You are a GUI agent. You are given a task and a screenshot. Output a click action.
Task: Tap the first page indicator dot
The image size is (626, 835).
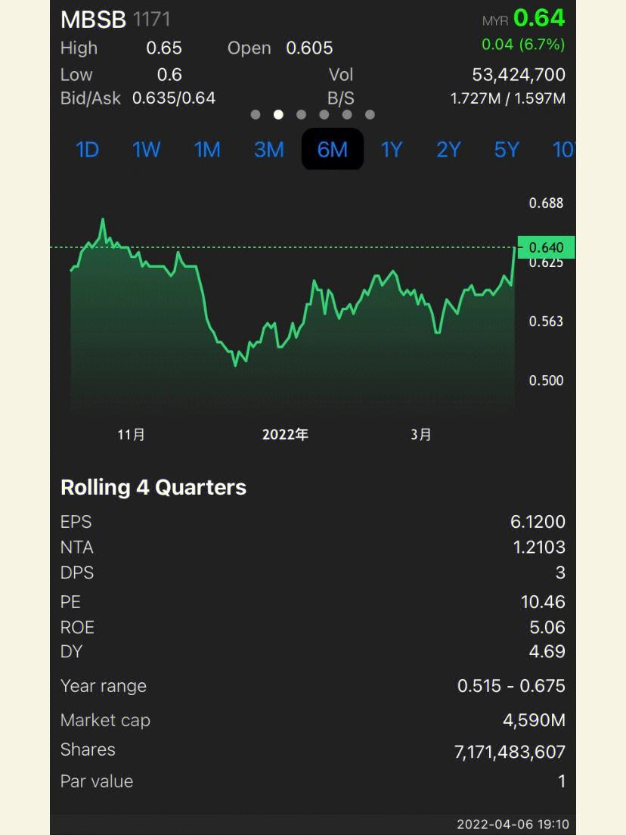click(x=256, y=115)
